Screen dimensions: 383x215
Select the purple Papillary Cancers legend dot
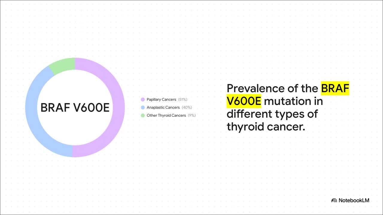click(x=143, y=99)
